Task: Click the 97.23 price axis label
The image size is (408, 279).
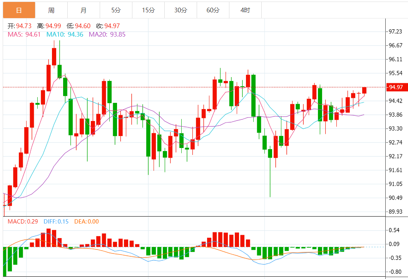Action: coord(395,32)
